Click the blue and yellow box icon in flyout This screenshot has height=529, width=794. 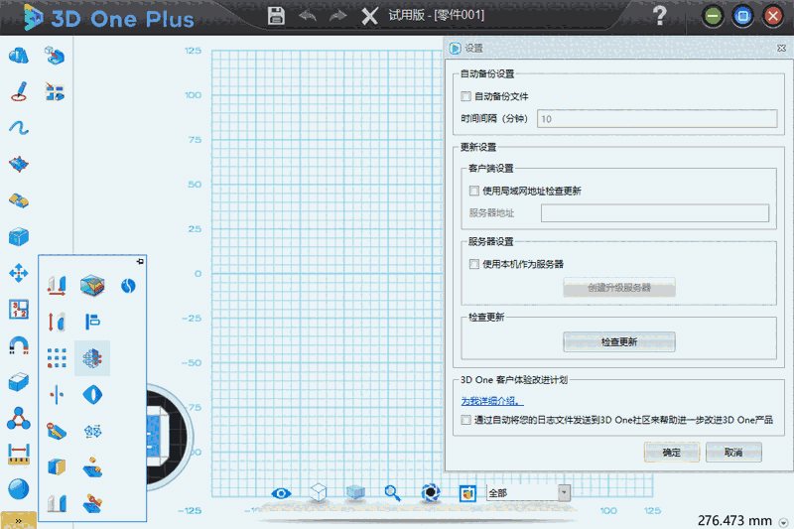[x=57, y=466]
